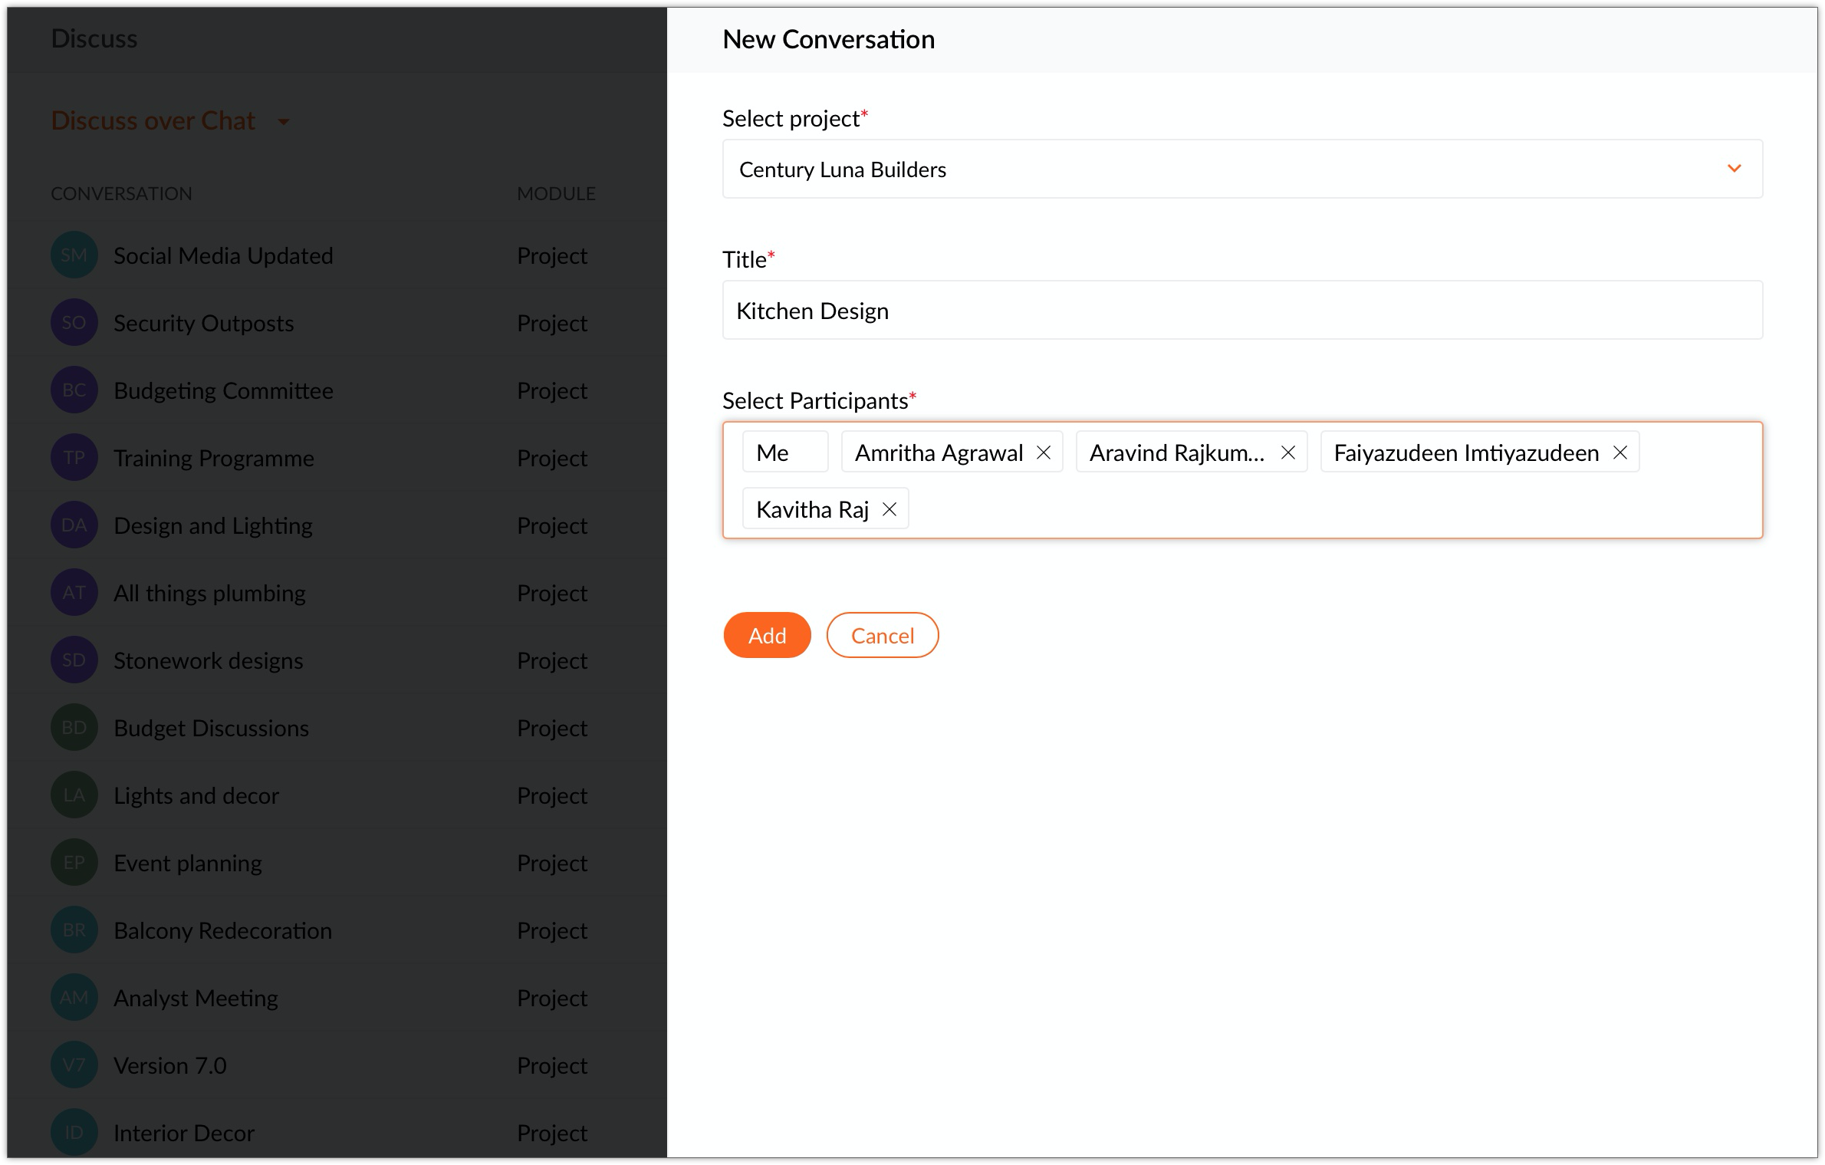
Task: Click the V7 avatar for Version 7.0
Action: [74, 1065]
